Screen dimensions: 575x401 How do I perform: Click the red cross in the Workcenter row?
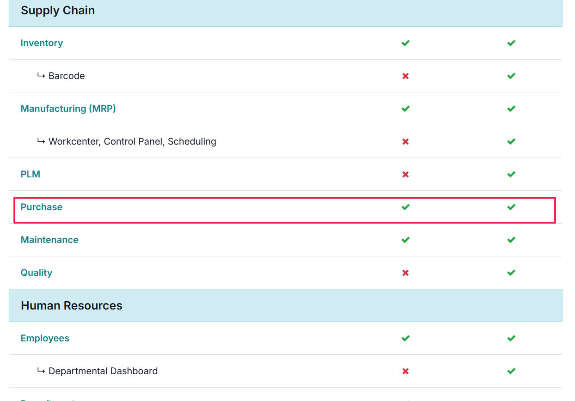[x=405, y=141]
